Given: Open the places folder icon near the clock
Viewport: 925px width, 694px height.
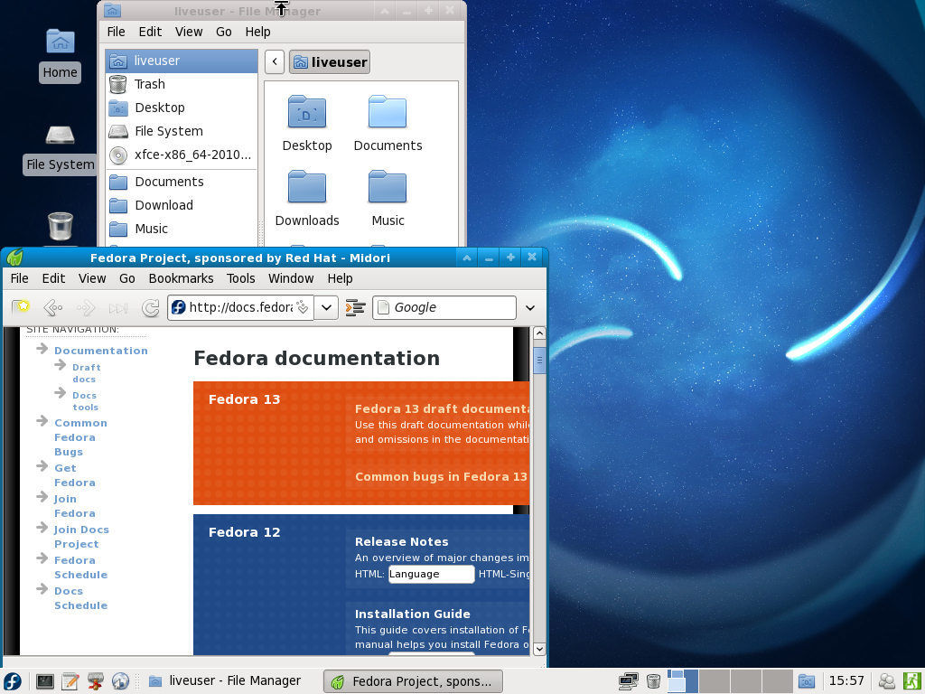Looking at the screenshot, I should [807, 681].
